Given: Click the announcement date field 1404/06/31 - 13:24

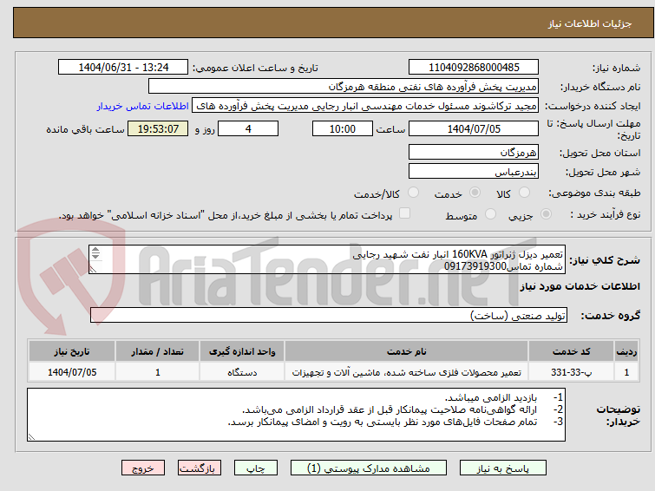Looking at the screenshot, I should [123, 68].
